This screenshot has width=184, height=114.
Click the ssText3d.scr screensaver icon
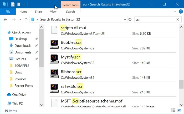(54, 88)
